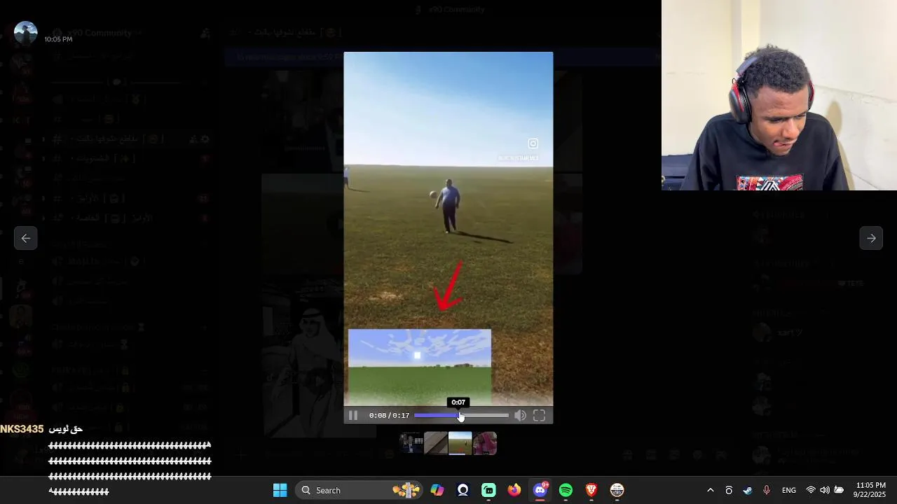Pause the playing video
Viewport: 897px width, 504px height.
[353, 415]
